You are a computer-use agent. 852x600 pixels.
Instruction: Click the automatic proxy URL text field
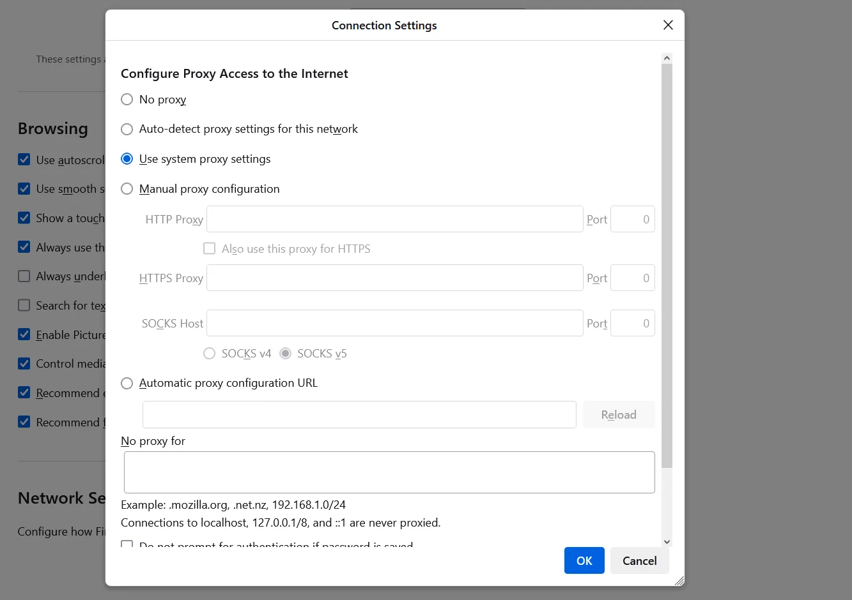pyautogui.click(x=359, y=415)
